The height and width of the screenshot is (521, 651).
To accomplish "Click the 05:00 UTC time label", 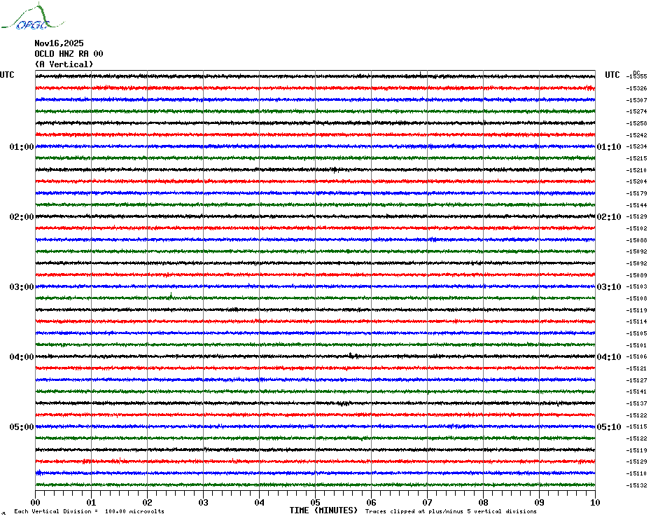I will (x=22, y=426).
